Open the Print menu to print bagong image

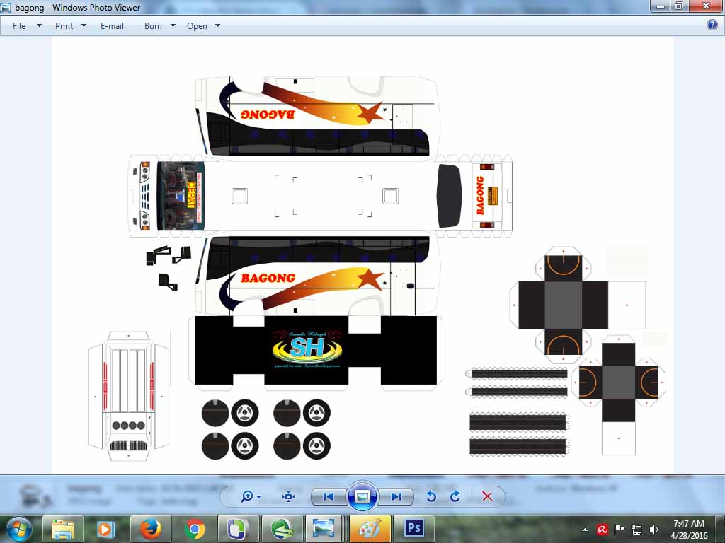click(x=62, y=25)
